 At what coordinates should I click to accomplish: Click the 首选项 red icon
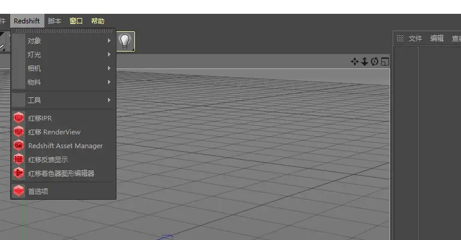(19, 191)
